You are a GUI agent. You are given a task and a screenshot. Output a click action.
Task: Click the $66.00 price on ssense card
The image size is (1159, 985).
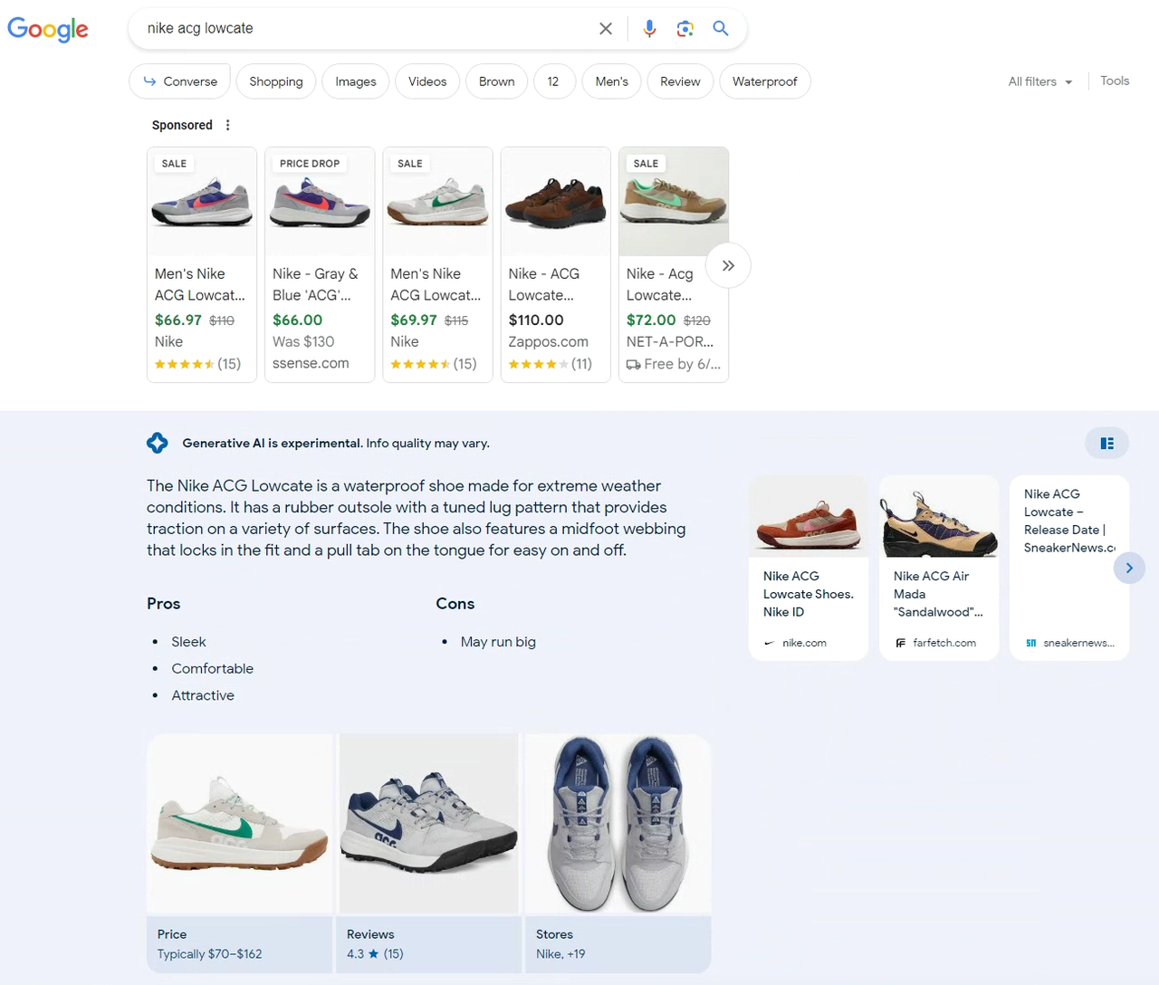tap(298, 320)
